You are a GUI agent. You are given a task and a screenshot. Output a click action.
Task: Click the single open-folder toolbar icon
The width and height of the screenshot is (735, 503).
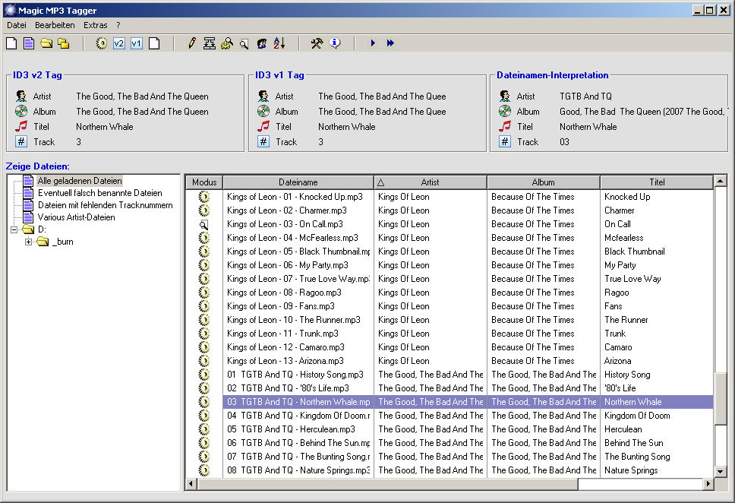(46, 43)
